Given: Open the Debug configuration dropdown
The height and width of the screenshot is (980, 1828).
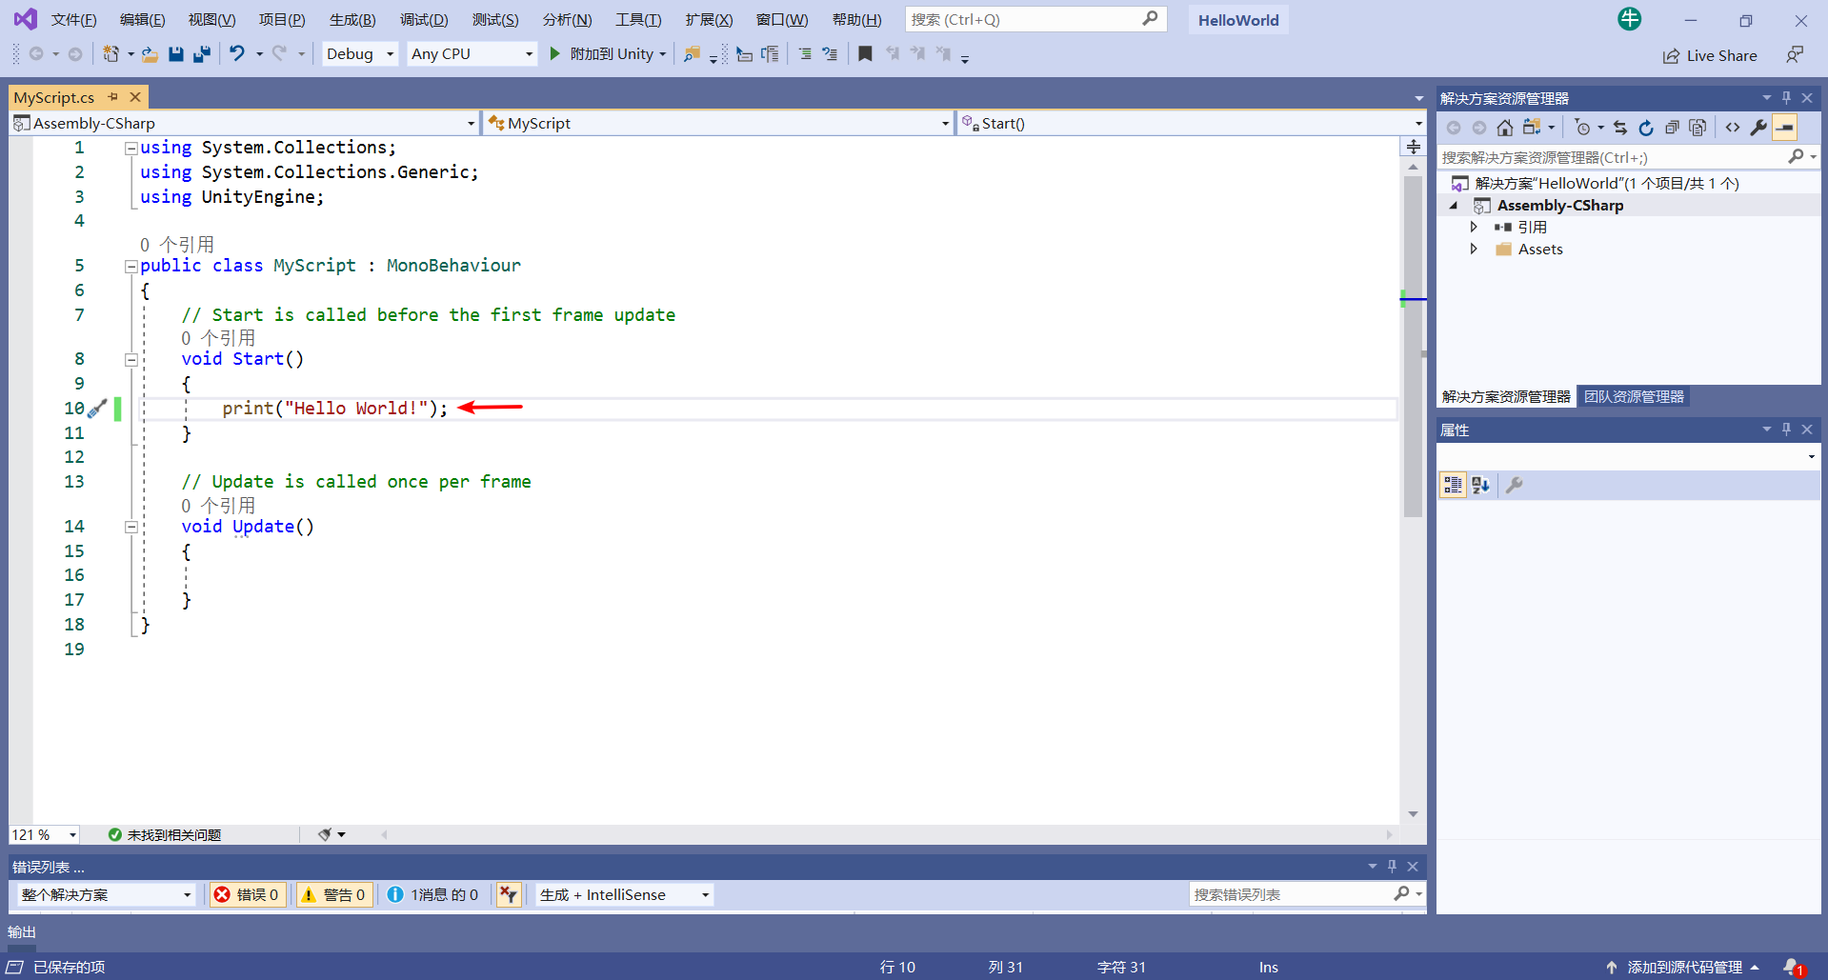Looking at the screenshot, I should [360, 54].
